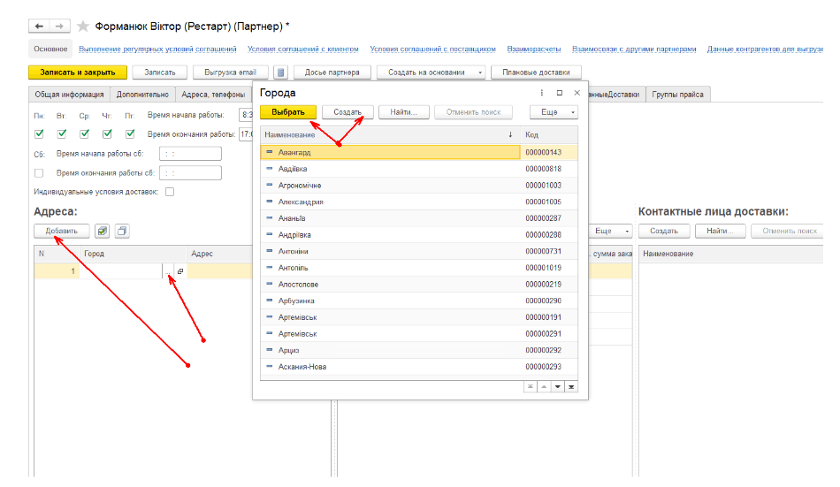Open the Еще dropdown in Города dialog
Viewport: 840px width, 487px height.
point(554,112)
